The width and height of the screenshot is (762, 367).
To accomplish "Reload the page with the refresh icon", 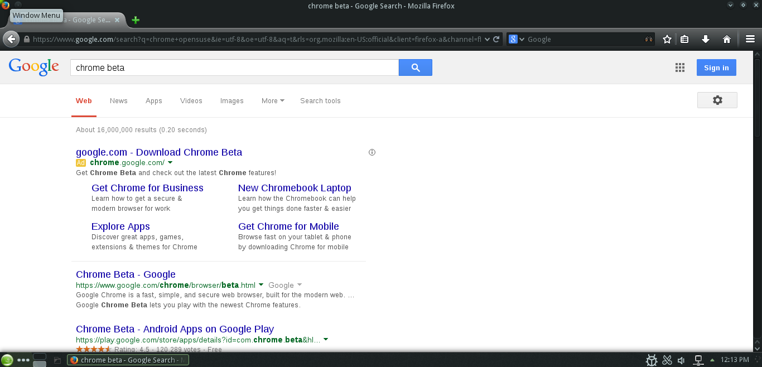I will (x=496, y=39).
